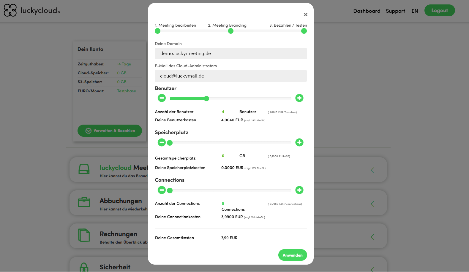This screenshot has height=272, width=469.
Task: Increase Speicherplatz with the plus icon
Action: (299, 142)
